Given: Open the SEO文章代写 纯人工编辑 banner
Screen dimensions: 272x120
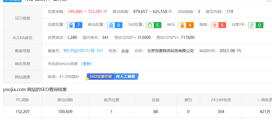Looking at the screenshot, I should tap(113, 76).
